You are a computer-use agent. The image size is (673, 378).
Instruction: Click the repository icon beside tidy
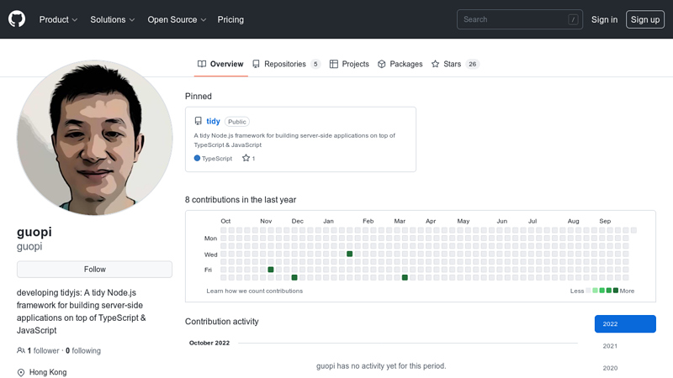pos(198,121)
